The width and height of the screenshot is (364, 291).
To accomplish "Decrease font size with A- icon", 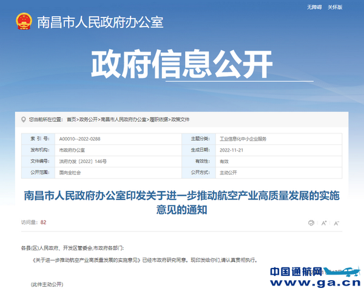I will point(337,222).
